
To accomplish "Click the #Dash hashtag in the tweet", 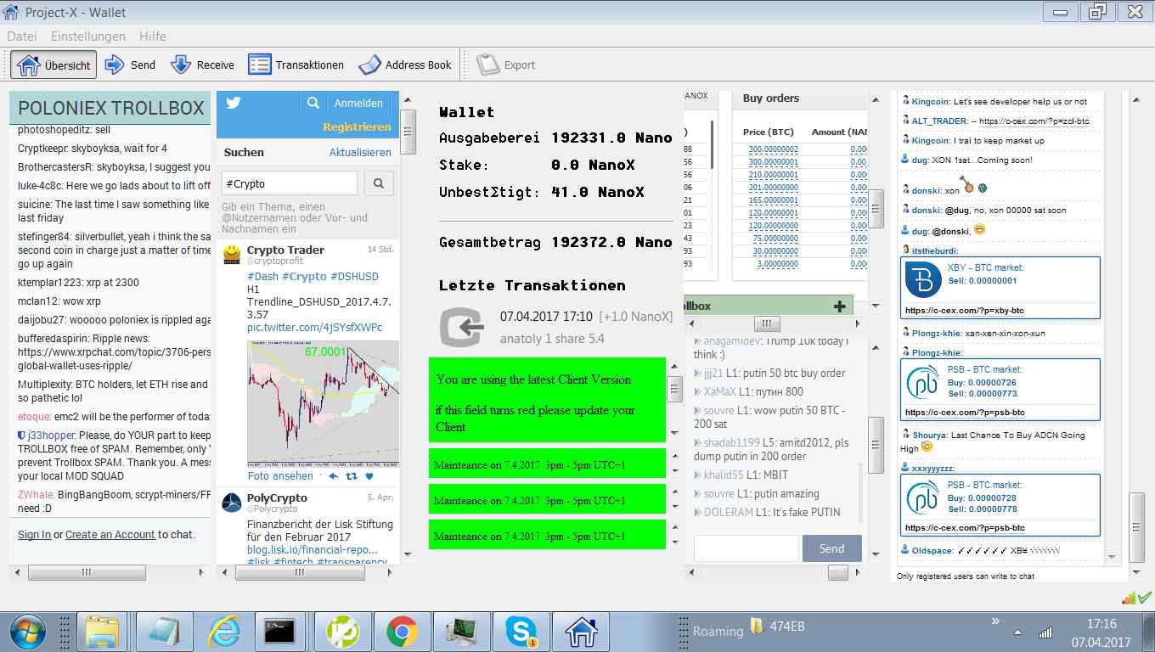I will [x=262, y=276].
